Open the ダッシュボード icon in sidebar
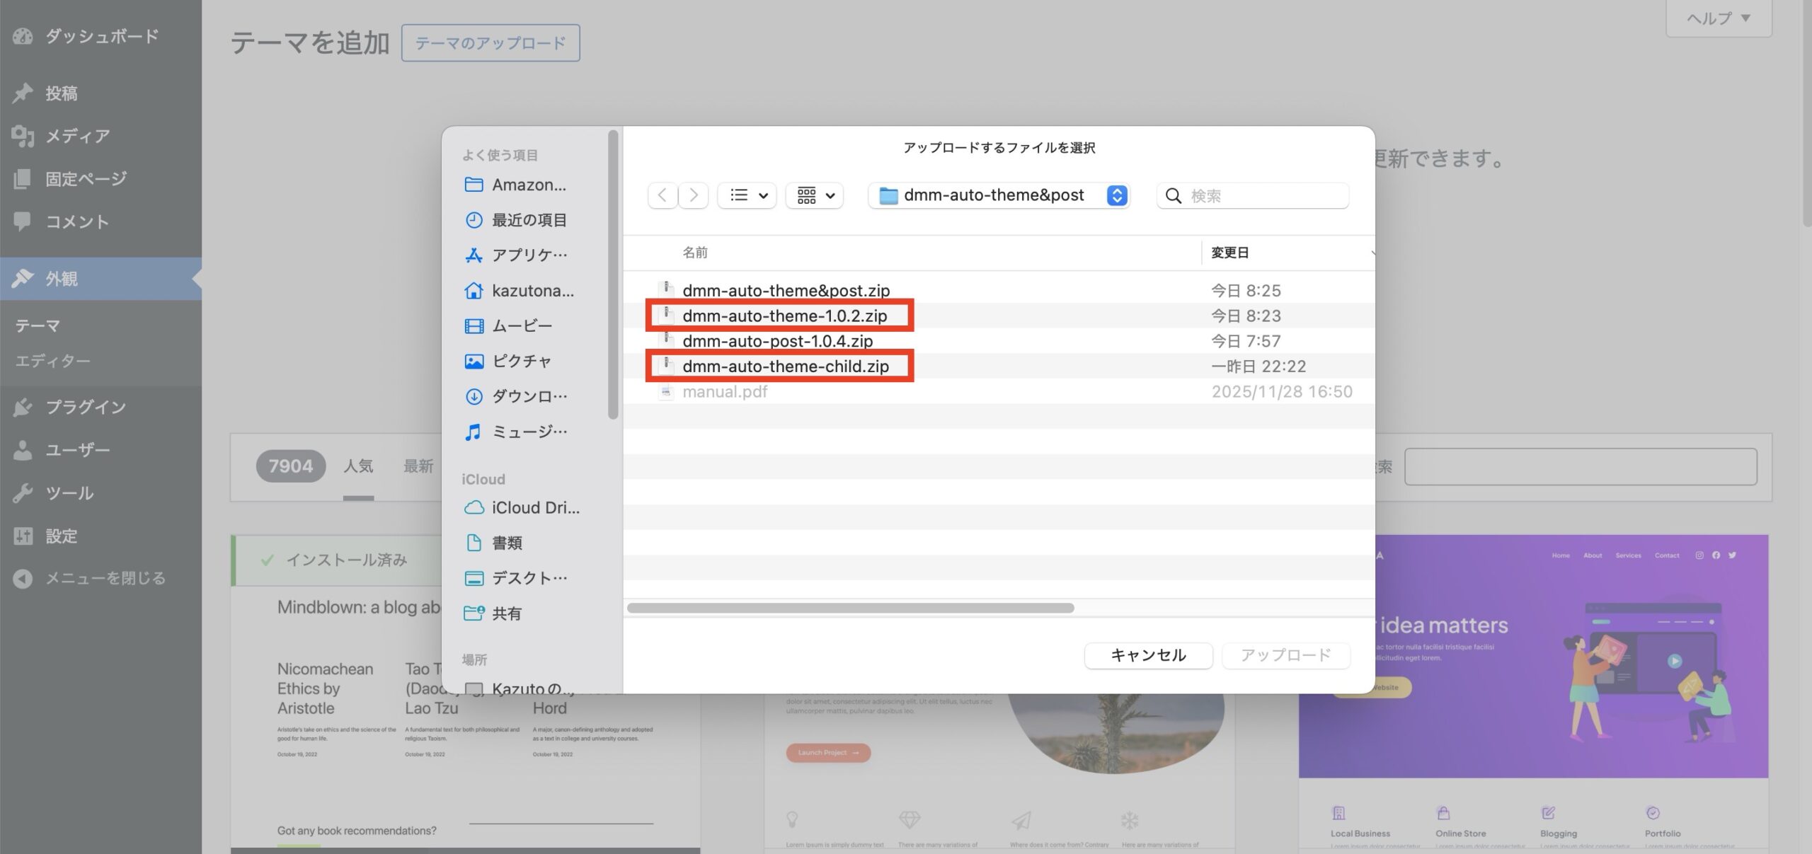Screen dimensions: 1812x854 [22, 35]
